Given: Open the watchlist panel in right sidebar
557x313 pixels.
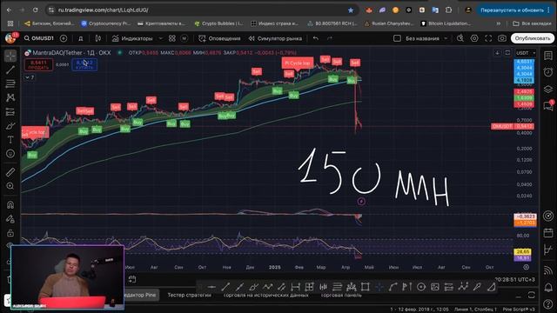Looking at the screenshot, I should tap(548, 56).
